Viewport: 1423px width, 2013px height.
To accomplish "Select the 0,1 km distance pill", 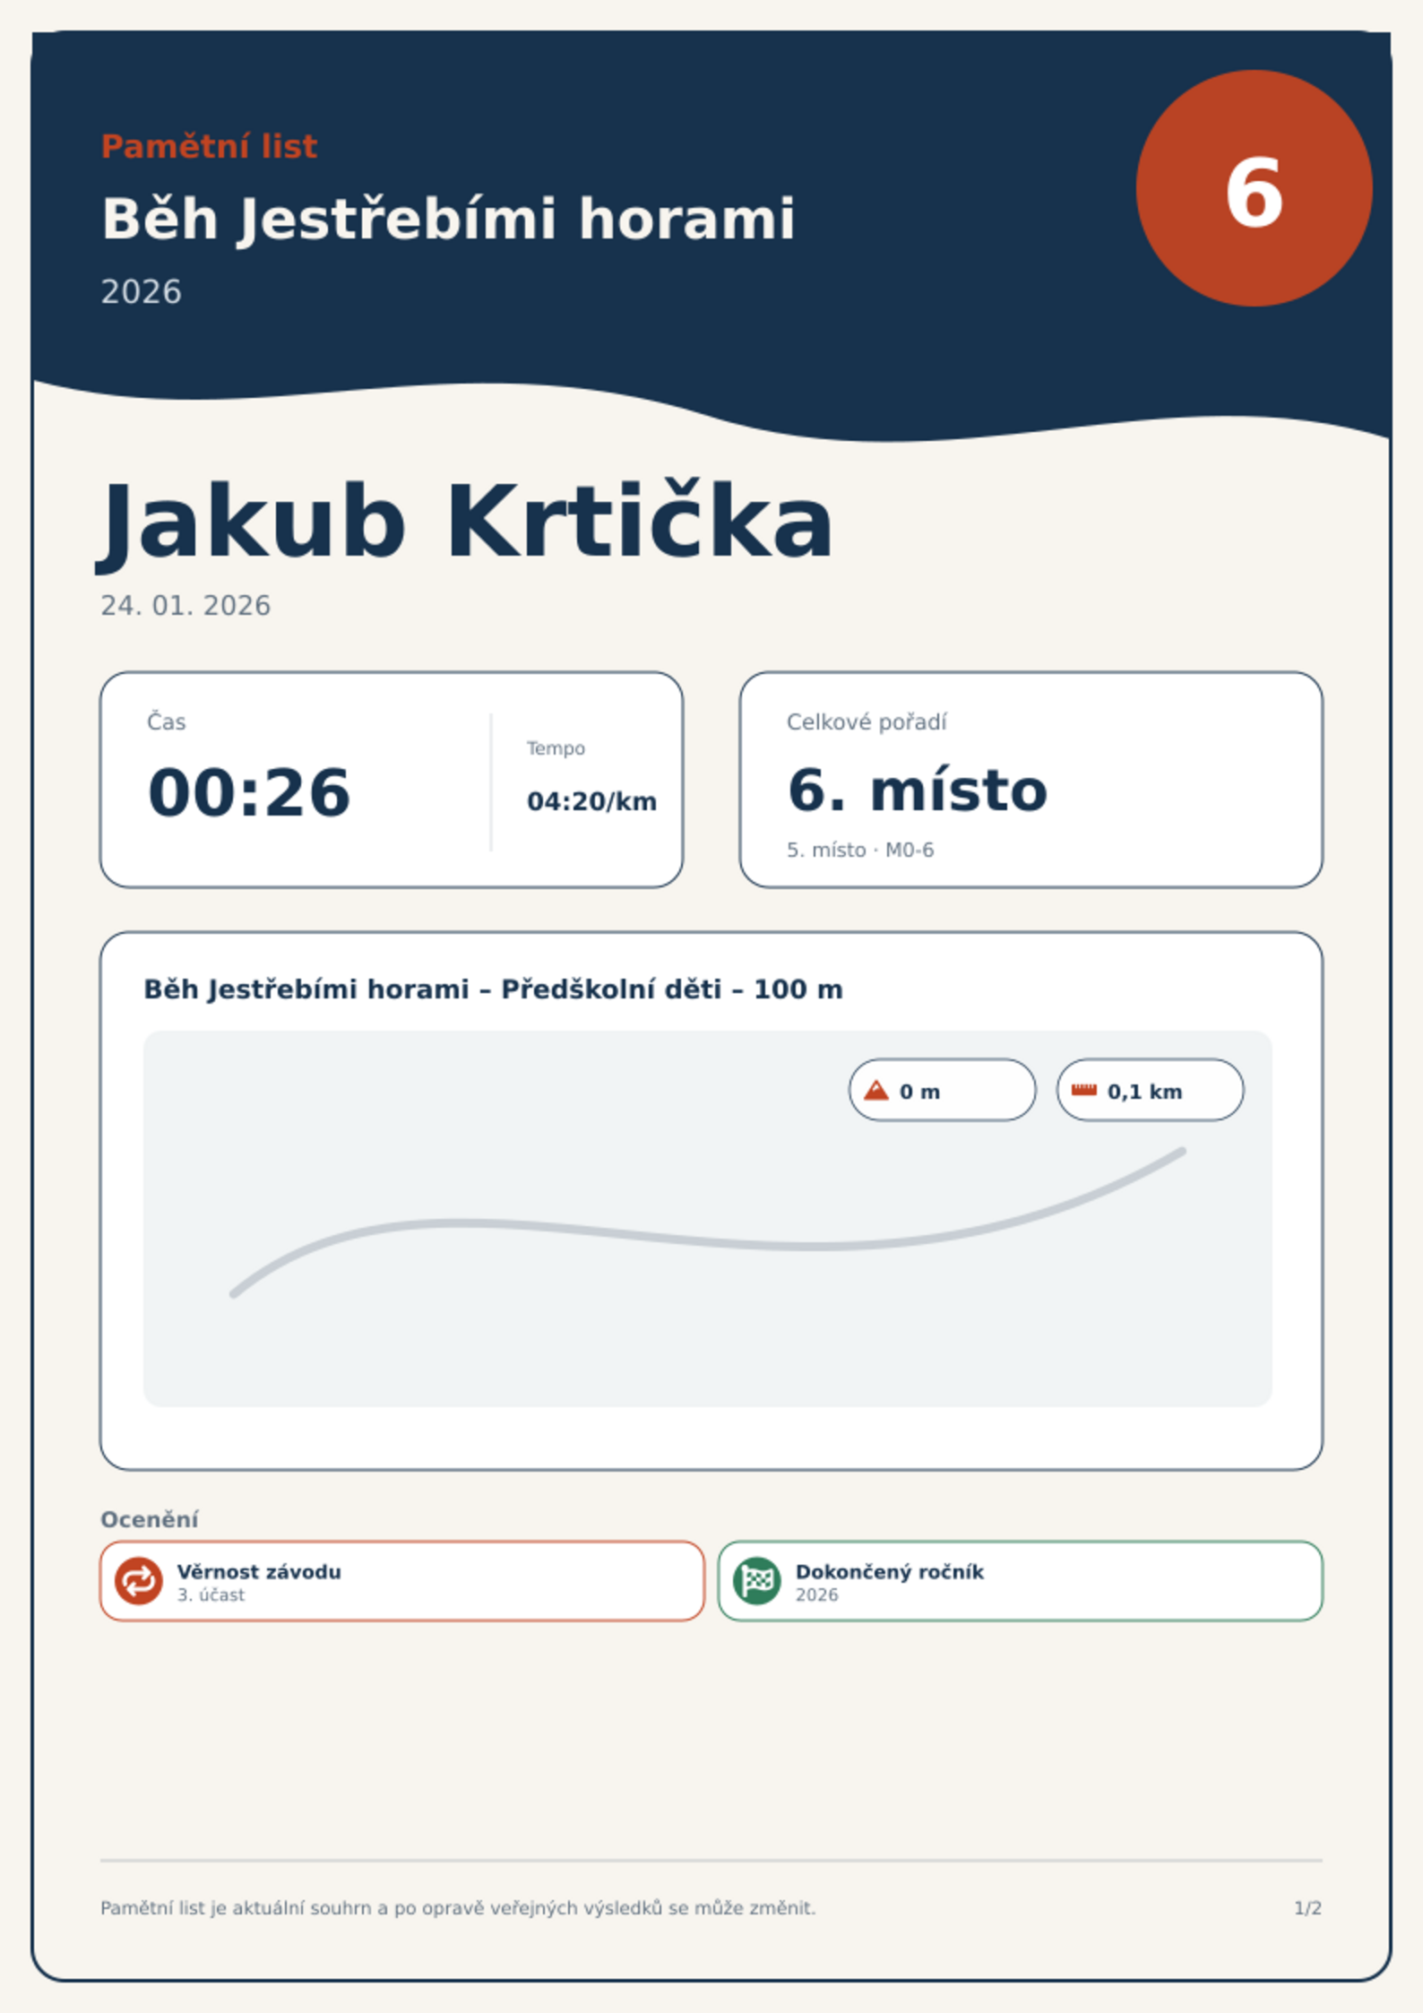I will [x=1151, y=1090].
